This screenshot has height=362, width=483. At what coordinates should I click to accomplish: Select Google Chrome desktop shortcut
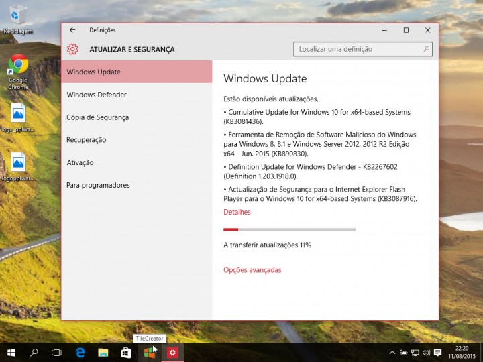18,72
